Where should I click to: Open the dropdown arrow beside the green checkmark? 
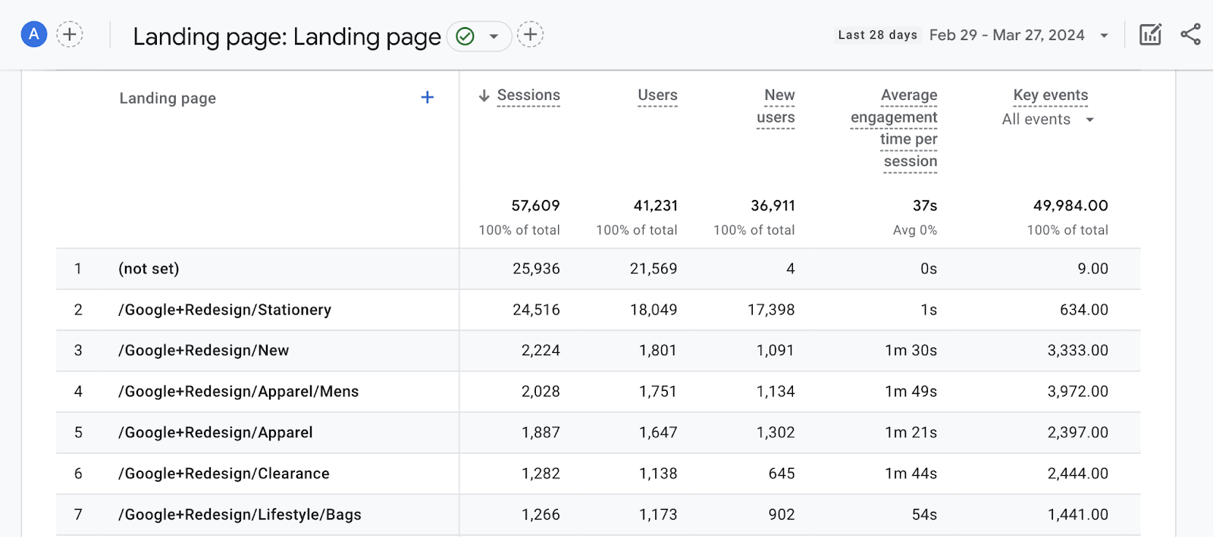point(494,36)
